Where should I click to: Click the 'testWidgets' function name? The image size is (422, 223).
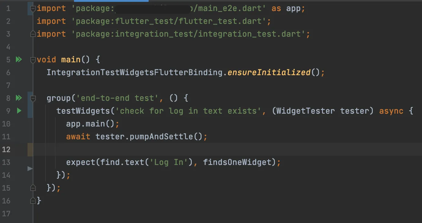click(x=83, y=111)
